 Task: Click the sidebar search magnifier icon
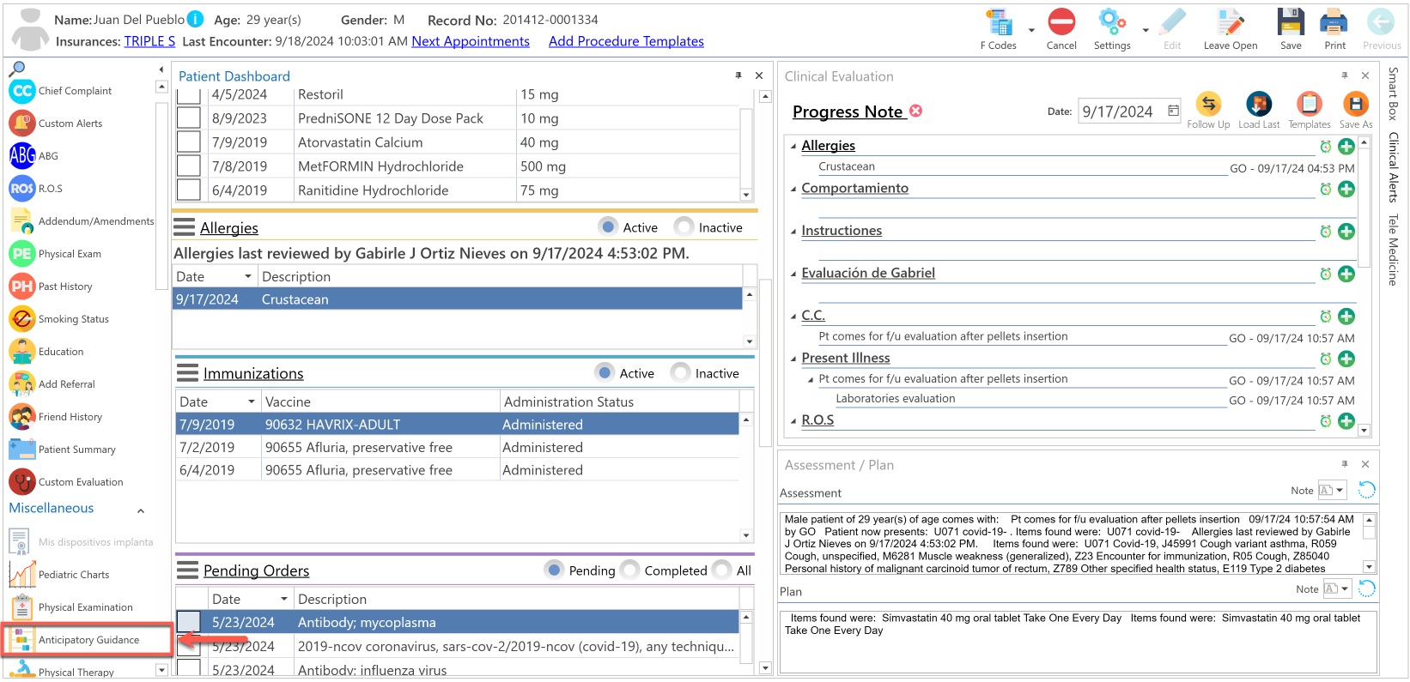17,69
